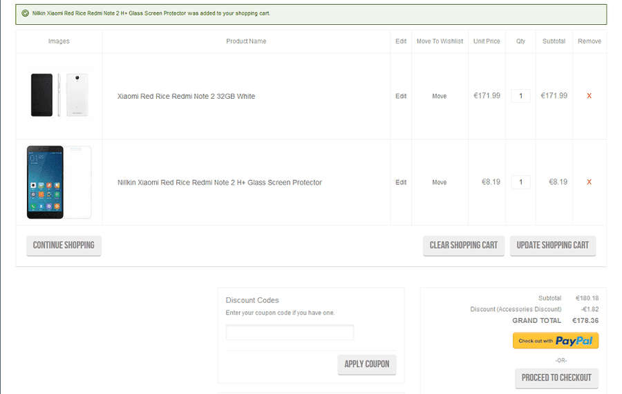Click Update Shopping Cart button
The width and height of the screenshot is (622, 394).
click(553, 246)
